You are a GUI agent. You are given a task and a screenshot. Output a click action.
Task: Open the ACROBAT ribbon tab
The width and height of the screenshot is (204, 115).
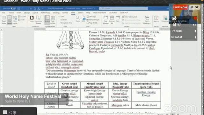113,13
